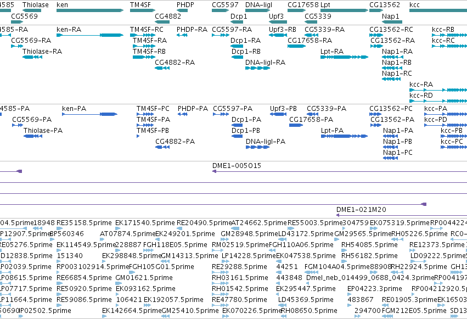
Task: Click EST RE35158.5prime
Action: click(85, 223)
